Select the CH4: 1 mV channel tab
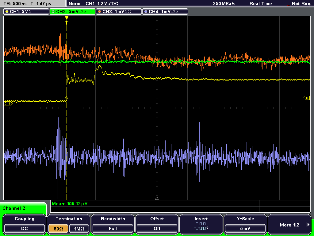The width and height of the screenshot is (314, 236). coord(165,12)
